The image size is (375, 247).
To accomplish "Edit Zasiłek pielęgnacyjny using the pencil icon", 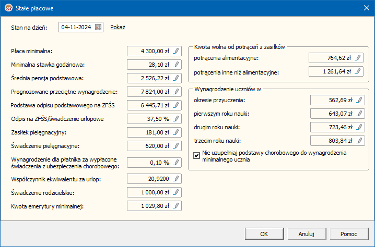I will pyautogui.click(x=176, y=132).
